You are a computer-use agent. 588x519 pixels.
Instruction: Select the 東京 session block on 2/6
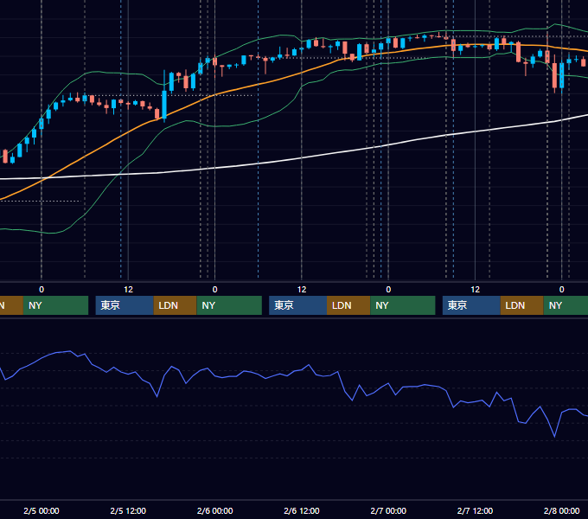pyautogui.click(x=298, y=305)
